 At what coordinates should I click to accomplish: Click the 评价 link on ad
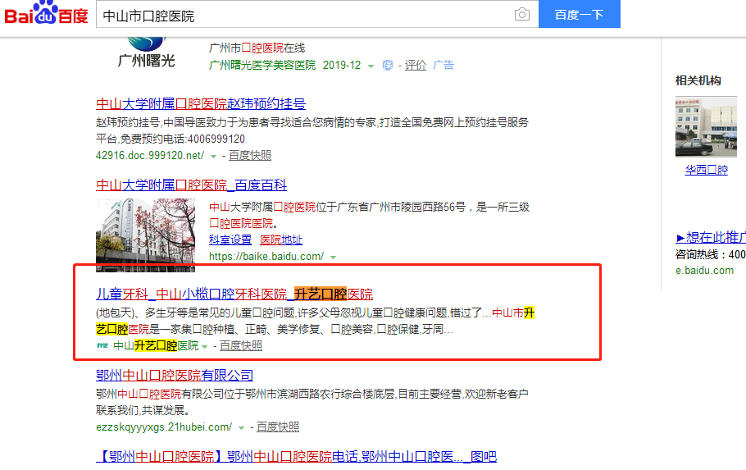(x=416, y=66)
